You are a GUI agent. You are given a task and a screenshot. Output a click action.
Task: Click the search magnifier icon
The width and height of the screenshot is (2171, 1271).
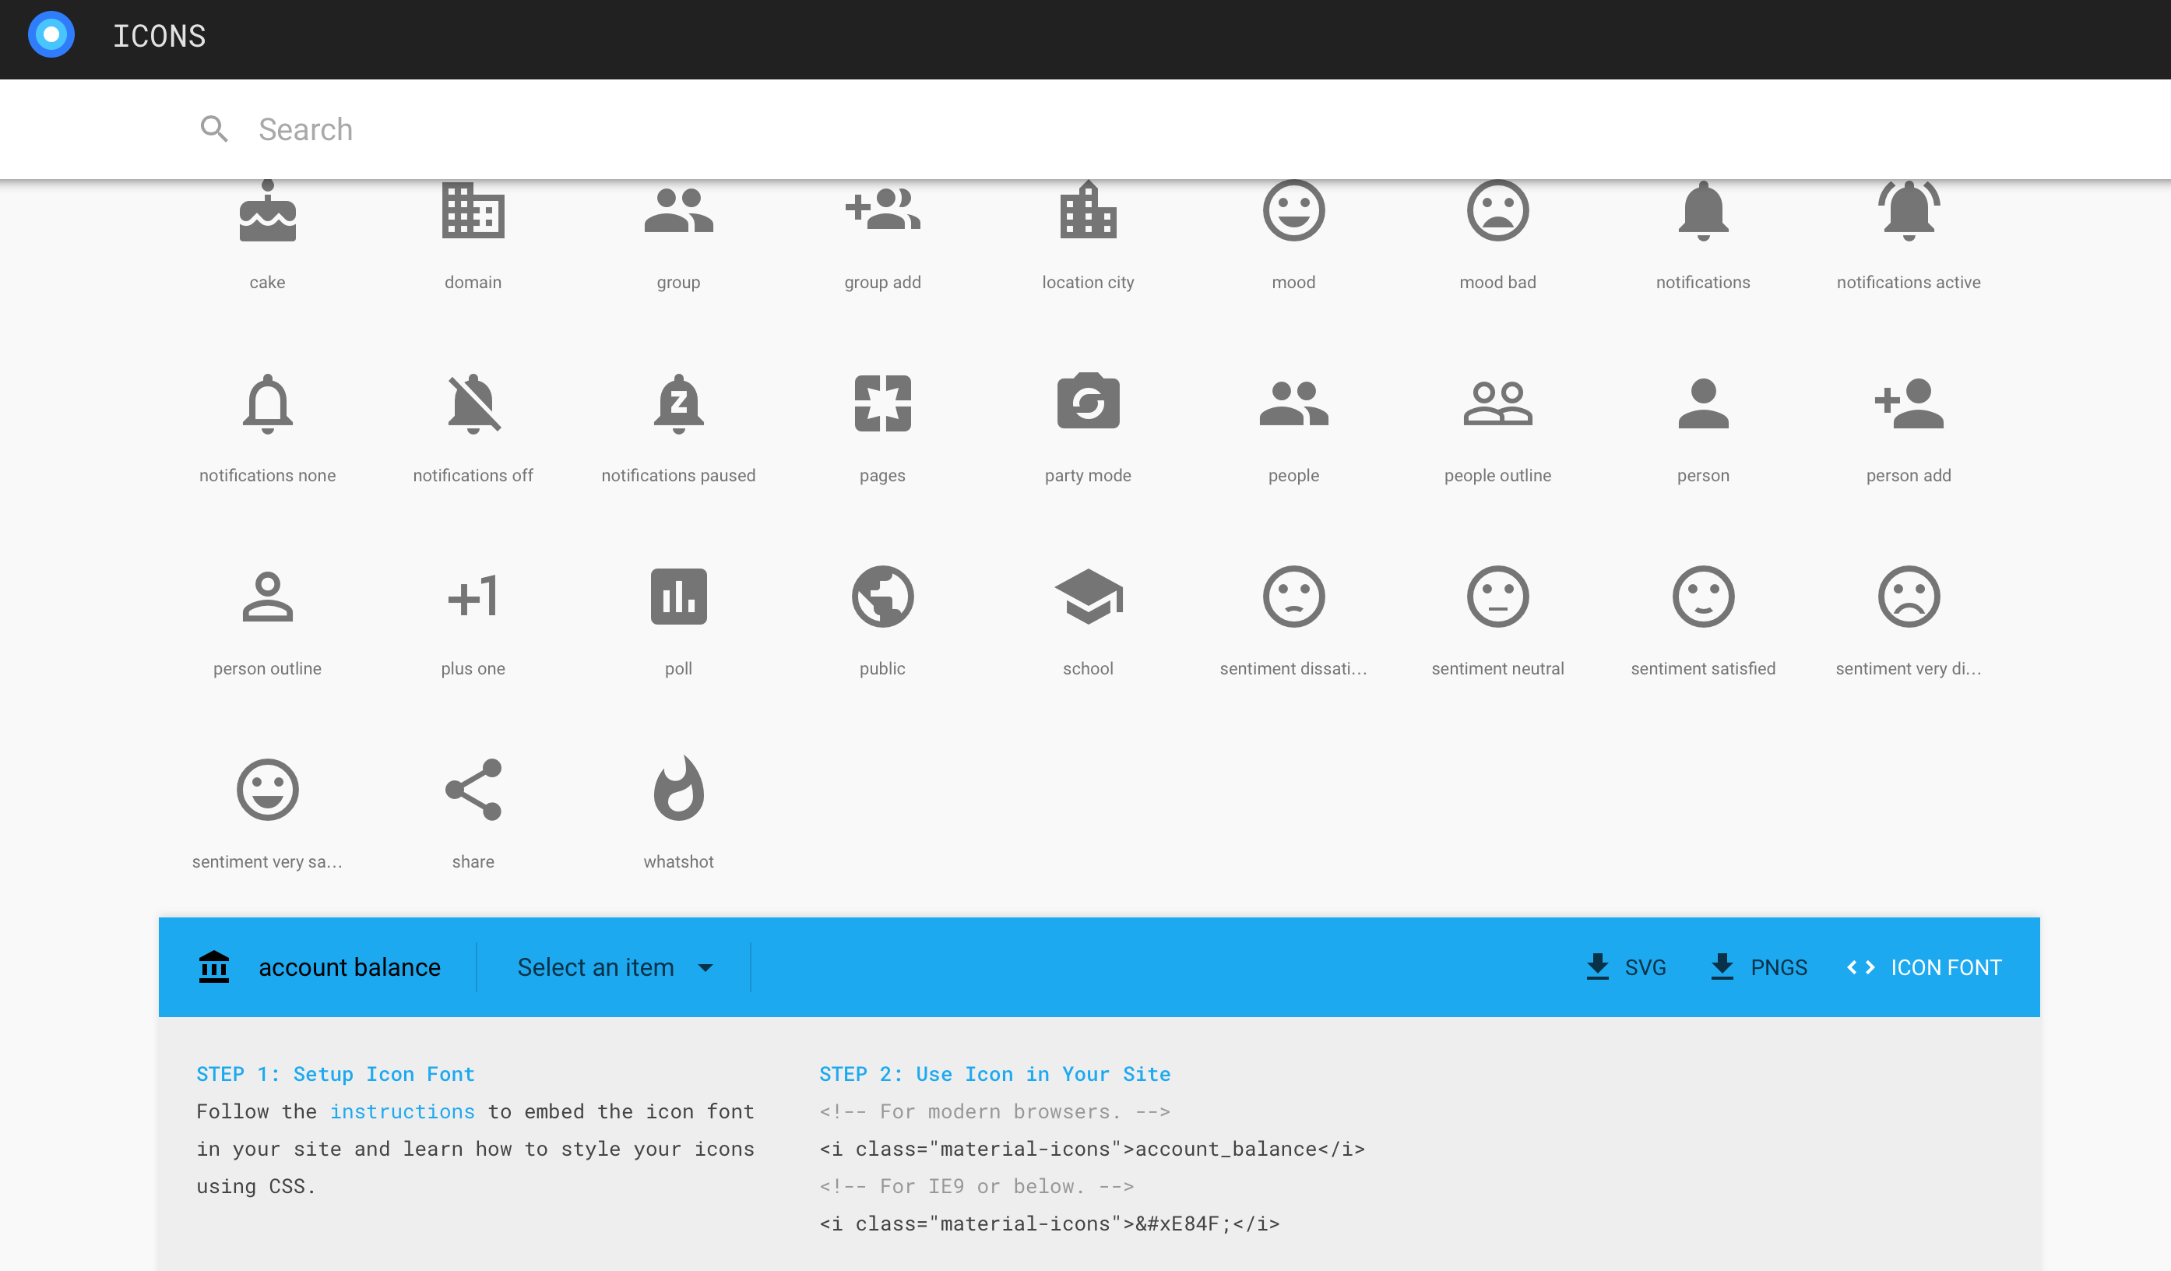coord(213,129)
